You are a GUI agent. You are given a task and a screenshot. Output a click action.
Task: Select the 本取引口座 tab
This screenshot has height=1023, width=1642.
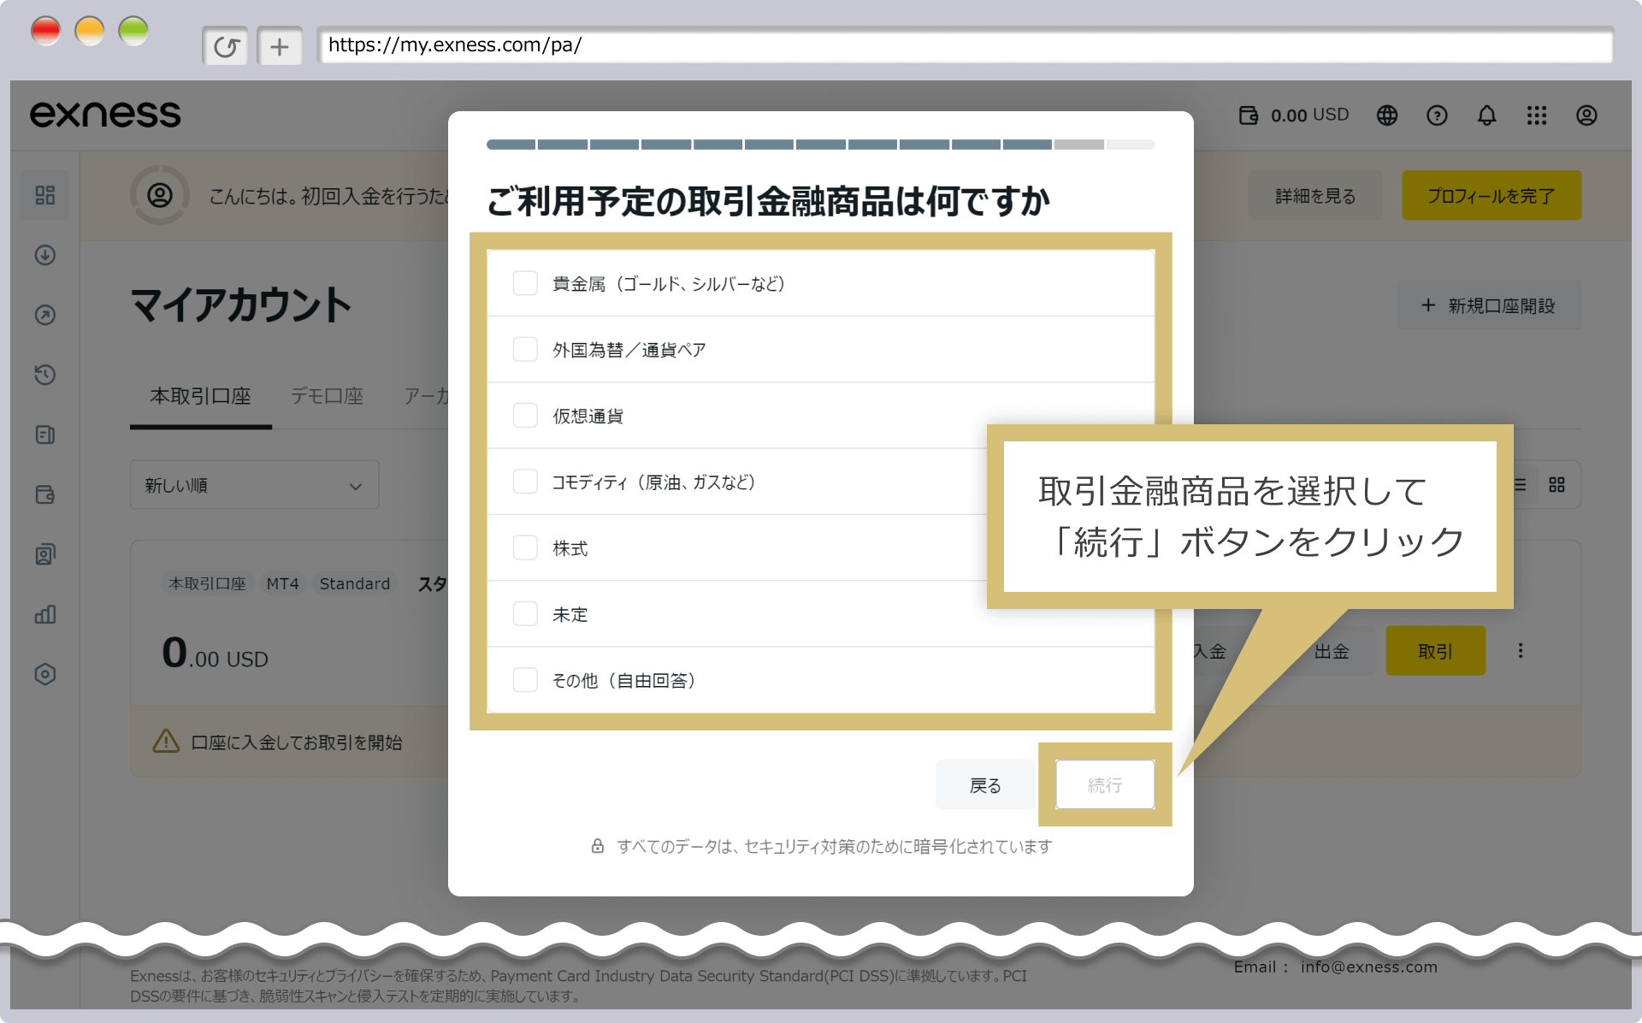[x=200, y=396]
